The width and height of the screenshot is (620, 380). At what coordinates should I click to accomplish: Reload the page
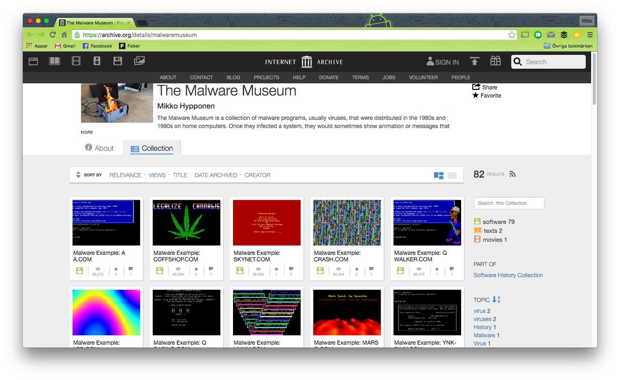53,35
